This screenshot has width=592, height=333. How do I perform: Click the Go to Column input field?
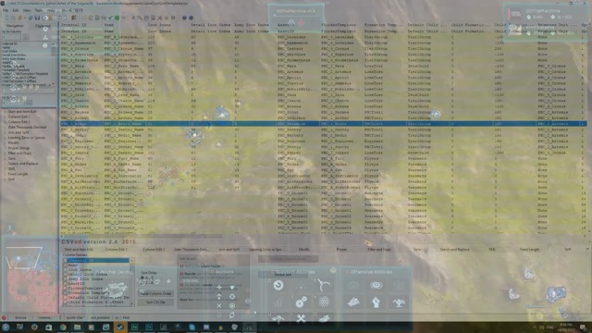coord(11,37)
